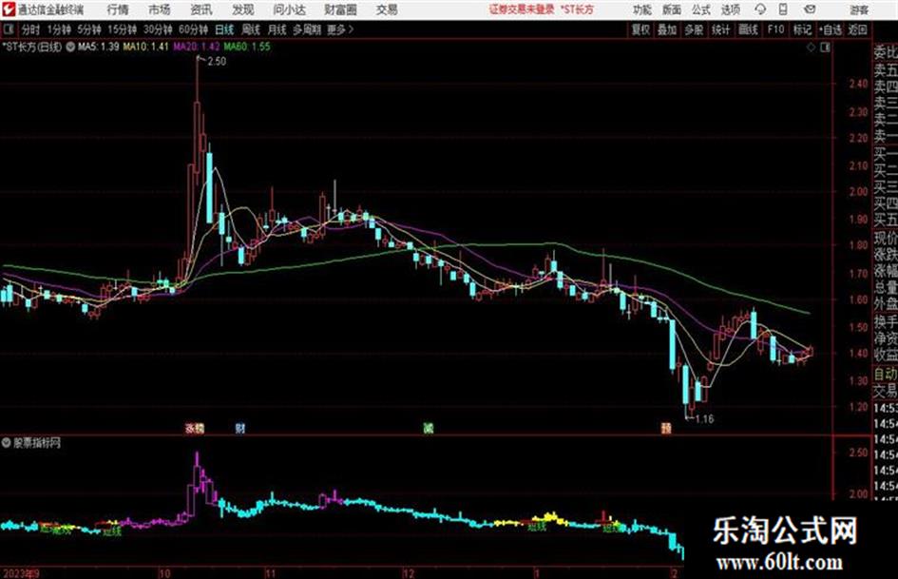Open the 多周期 multi-period view
This screenshot has height=579, width=898.
tap(307, 29)
